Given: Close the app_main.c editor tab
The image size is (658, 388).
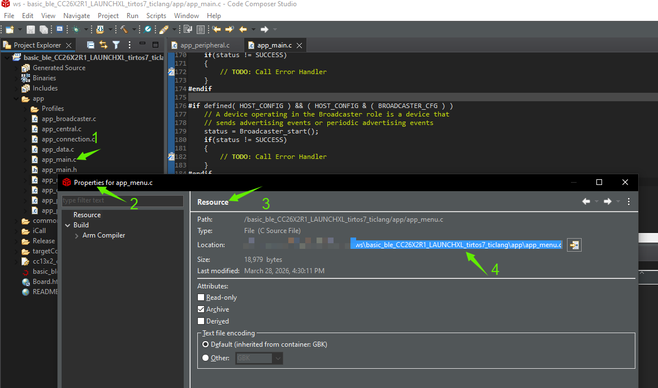Looking at the screenshot, I should (x=299, y=45).
